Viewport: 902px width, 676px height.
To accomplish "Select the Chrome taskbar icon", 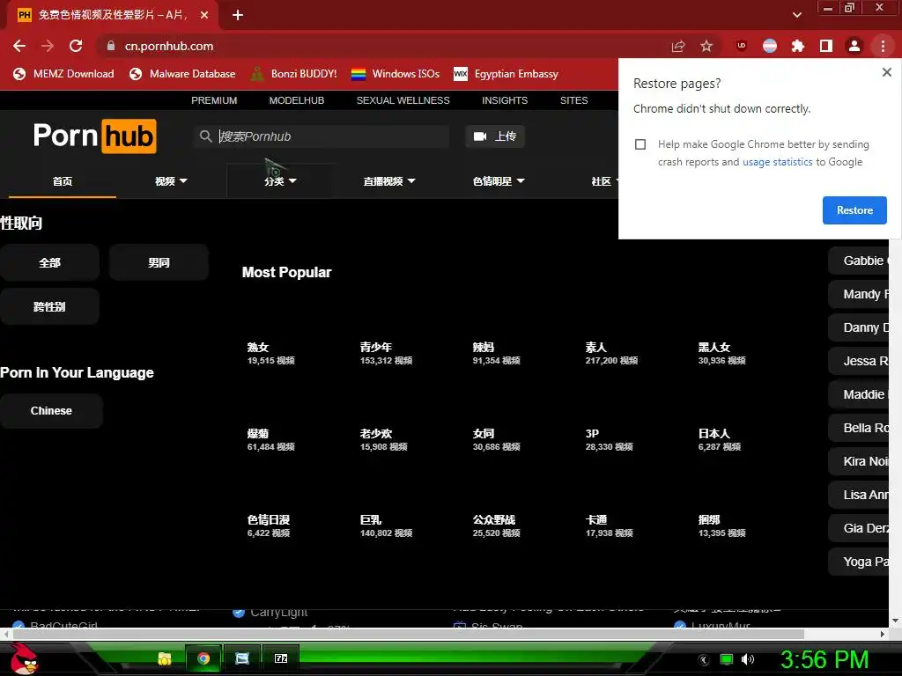I will coord(203,658).
